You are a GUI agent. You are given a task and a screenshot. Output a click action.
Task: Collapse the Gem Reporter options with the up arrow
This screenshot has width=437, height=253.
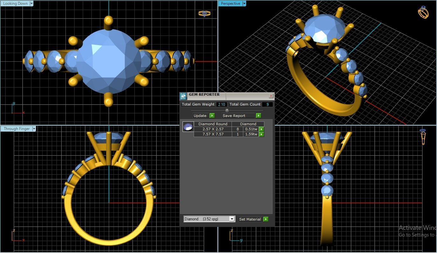click(227, 110)
